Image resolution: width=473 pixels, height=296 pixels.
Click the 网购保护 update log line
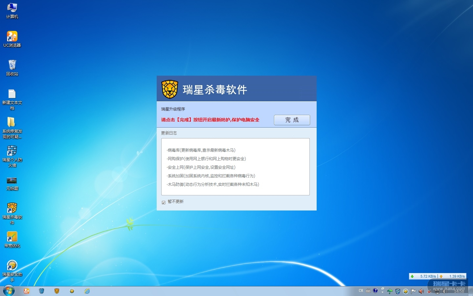point(206,159)
